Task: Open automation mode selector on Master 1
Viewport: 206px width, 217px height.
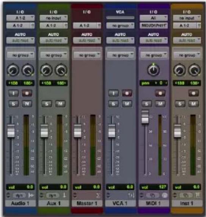Action: coord(87,40)
